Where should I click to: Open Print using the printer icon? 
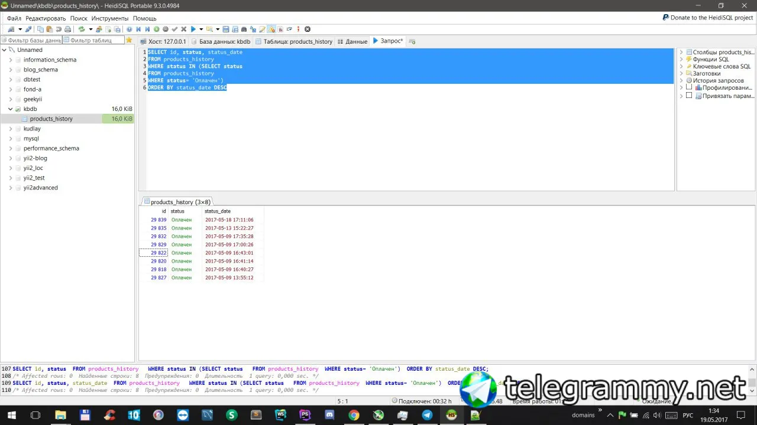tap(67, 29)
